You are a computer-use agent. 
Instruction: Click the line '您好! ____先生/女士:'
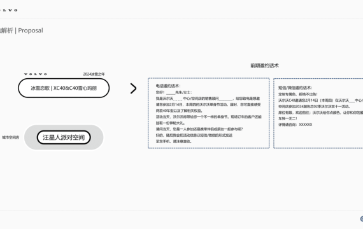pyautogui.click(x=174, y=92)
